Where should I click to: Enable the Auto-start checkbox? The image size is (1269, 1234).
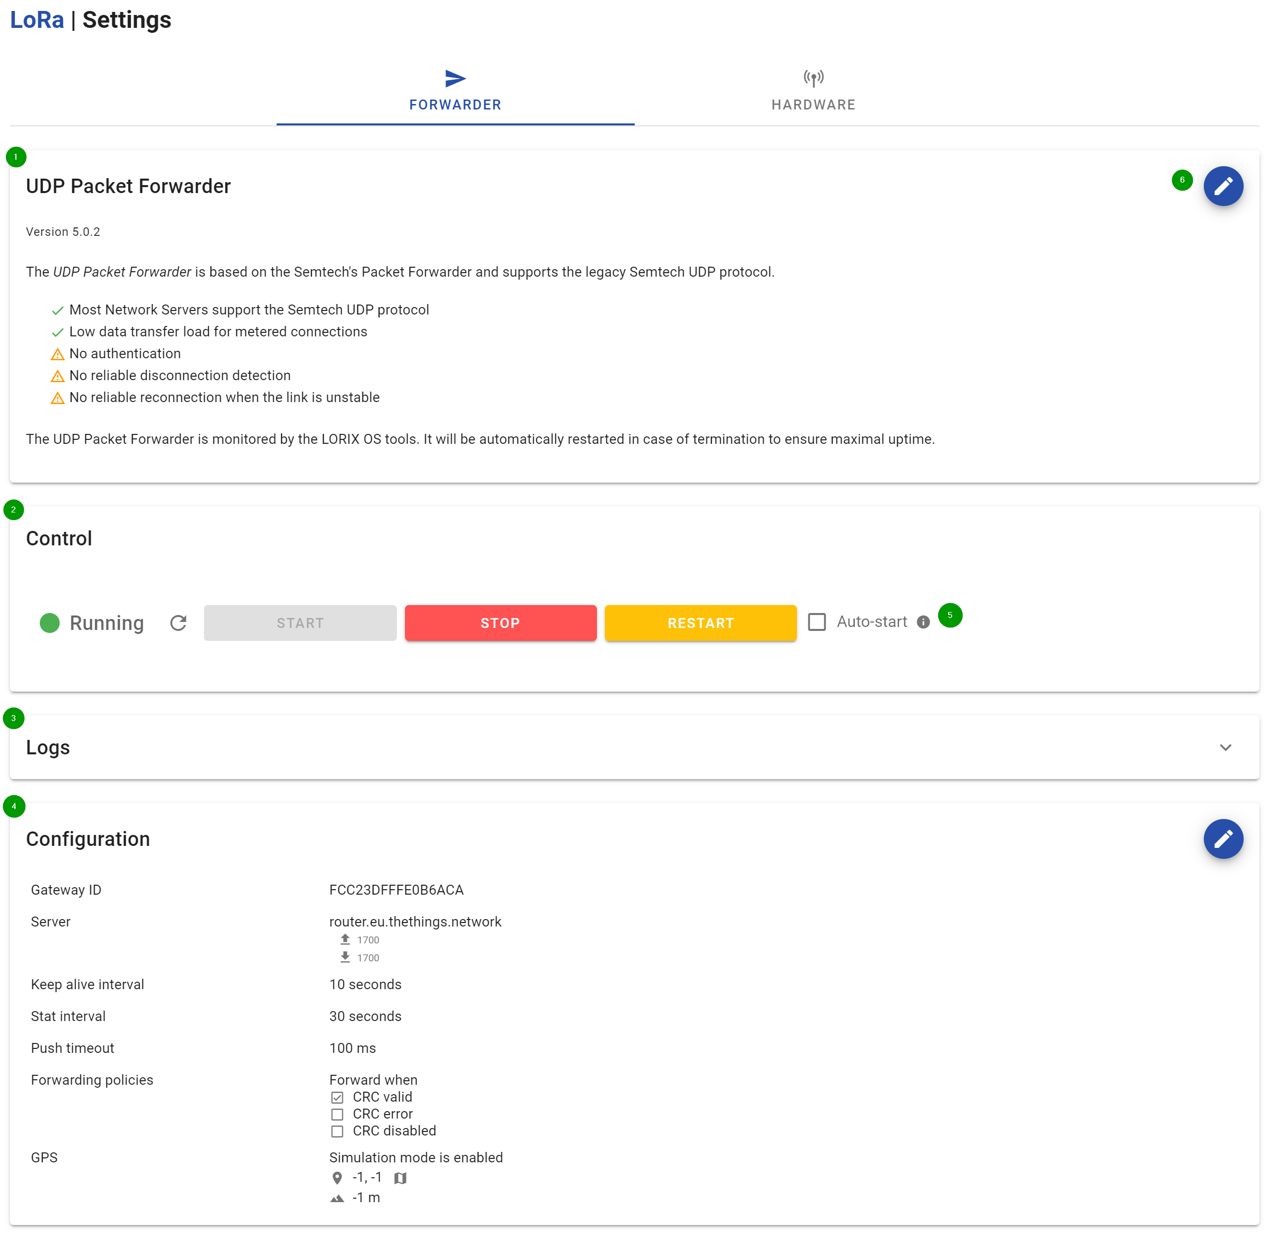pyautogui.click(x=817, y=622)
